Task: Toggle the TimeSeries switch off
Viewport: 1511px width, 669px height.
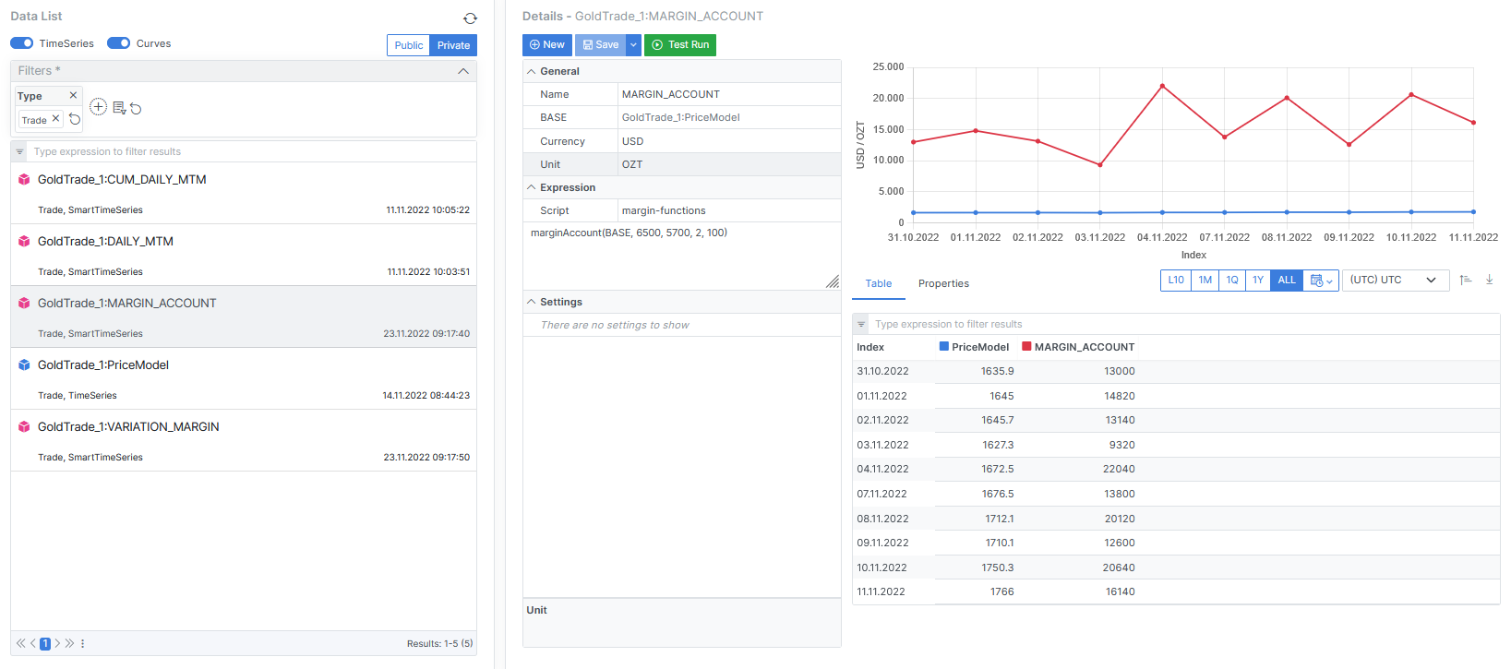Action: coord(22,43)
